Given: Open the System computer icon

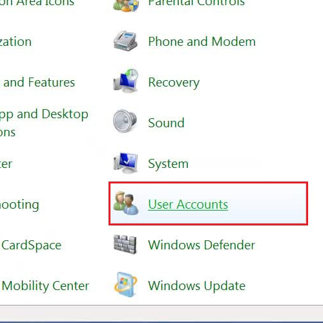Looking at the screenshot, I should [125, 163].
